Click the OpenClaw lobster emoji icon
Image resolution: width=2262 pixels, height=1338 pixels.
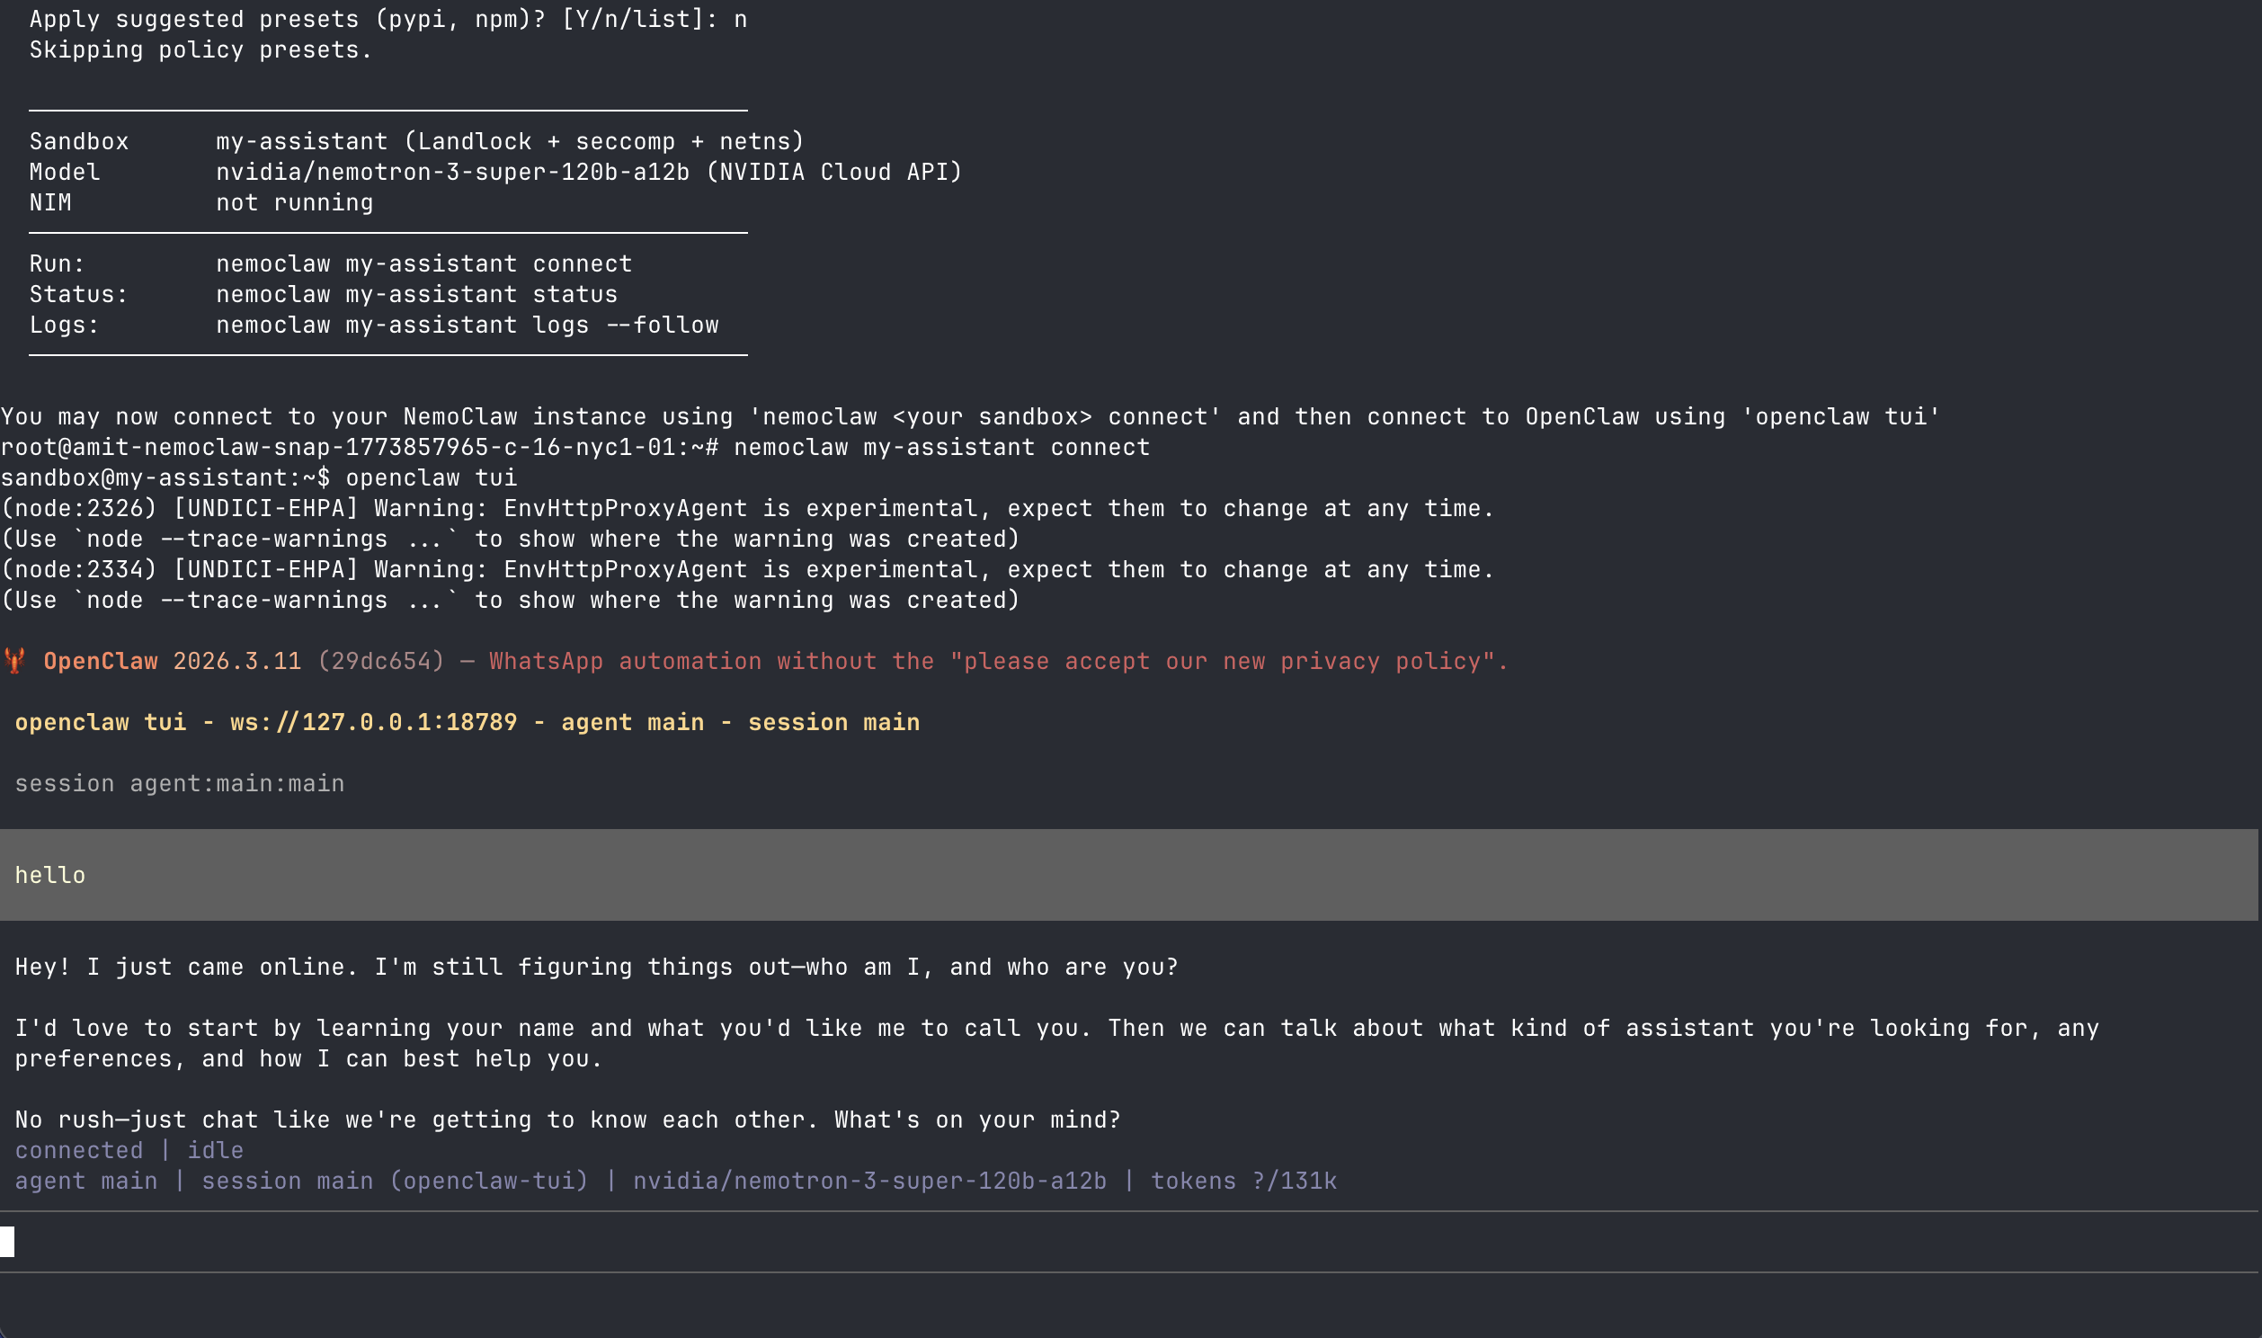pos(14,661)
